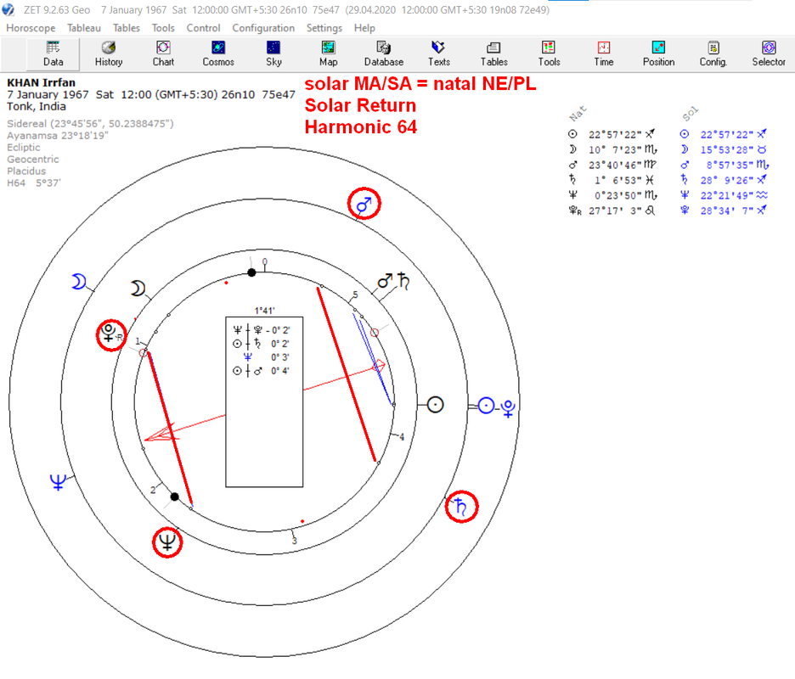Viewport: 795px width, 679px height.
Task: Click solar Moon position 15°53'28" row
Action: 724,149
